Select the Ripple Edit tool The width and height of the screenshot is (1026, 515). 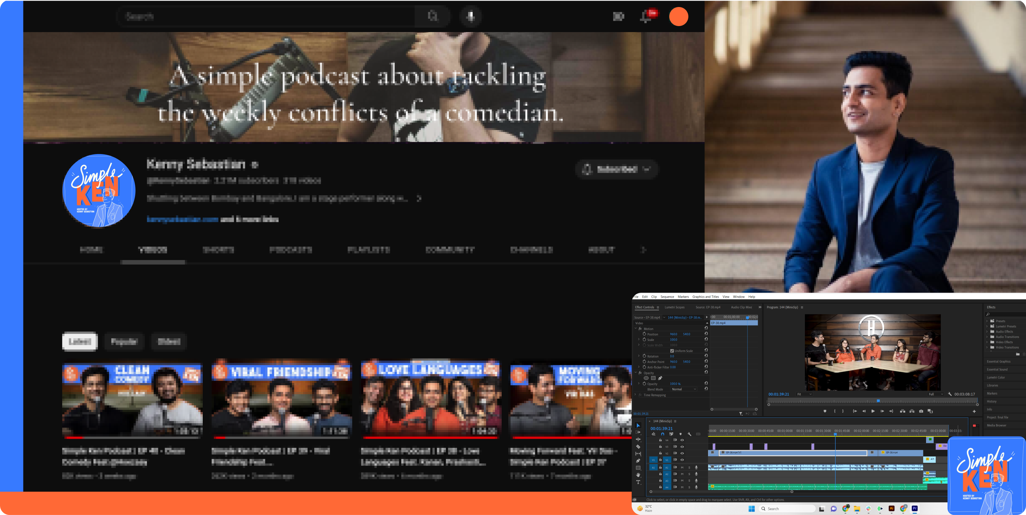638,439
